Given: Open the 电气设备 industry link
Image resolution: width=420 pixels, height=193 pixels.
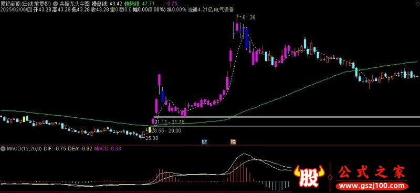Looking at the screenshot, I should coord(224,9).
